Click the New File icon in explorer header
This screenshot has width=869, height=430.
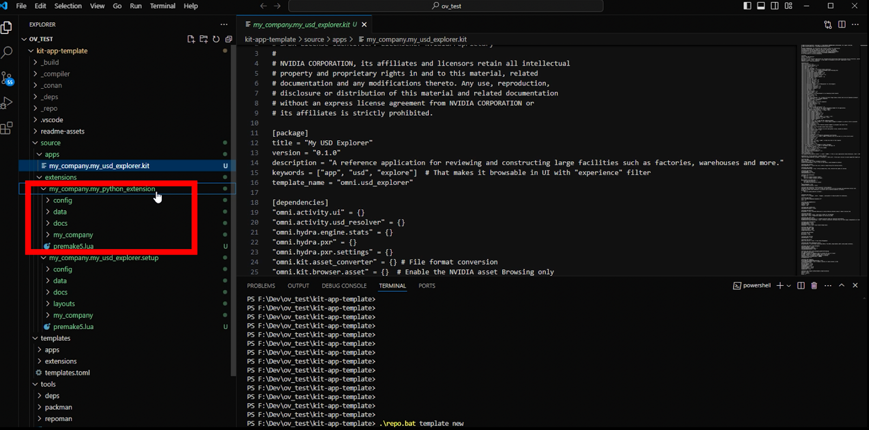191,39
